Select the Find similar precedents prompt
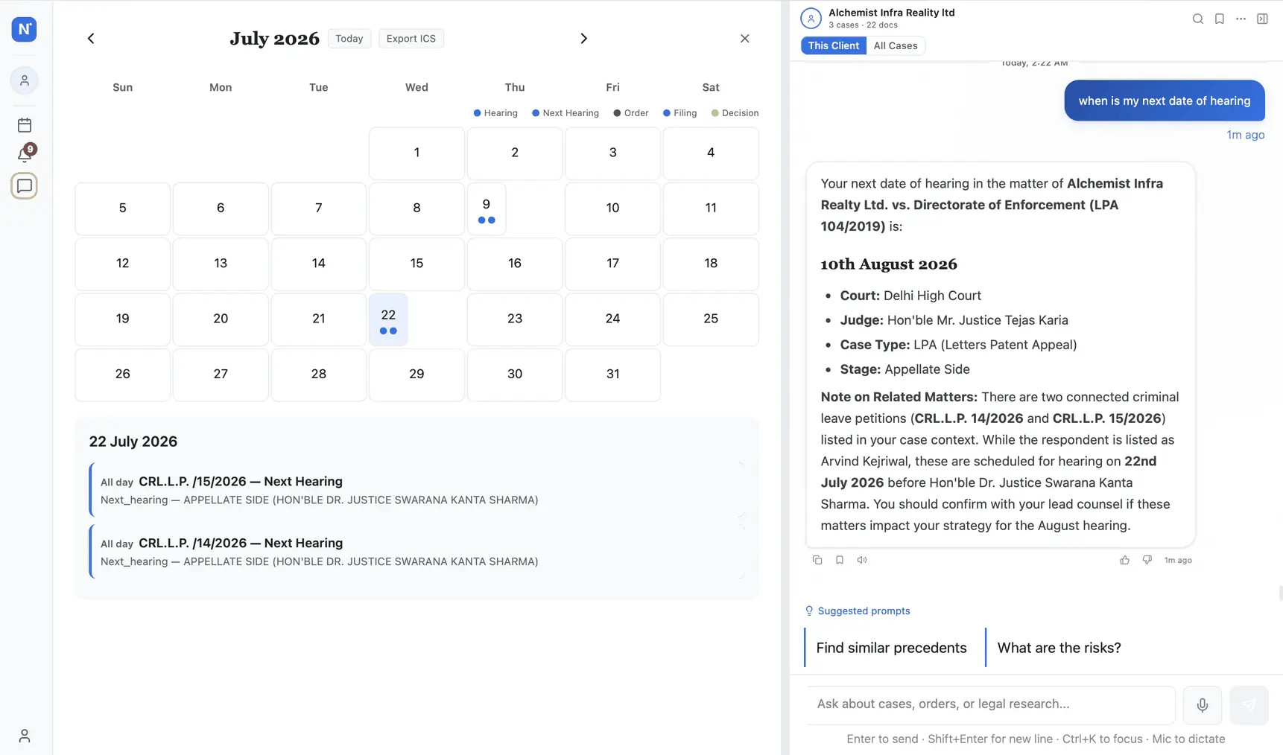 pos(892,648)
